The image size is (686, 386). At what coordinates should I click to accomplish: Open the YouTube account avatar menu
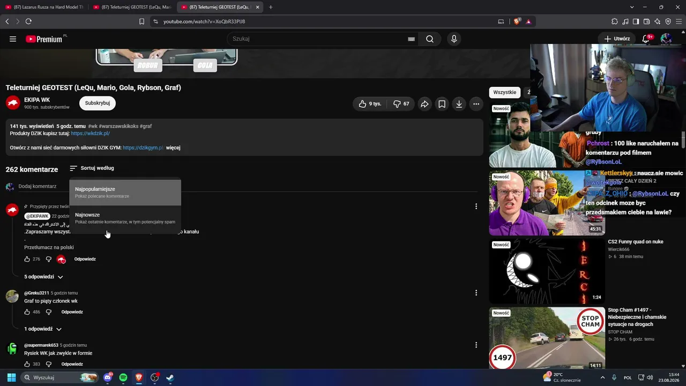pos(666,39)
